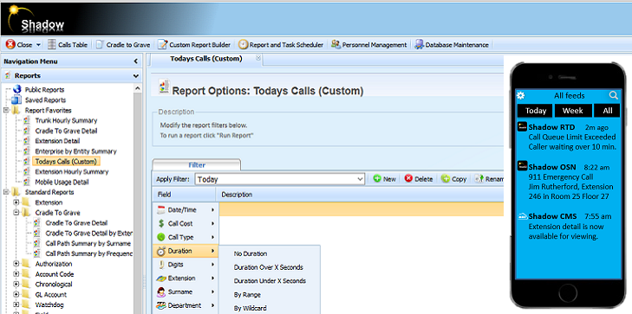Viewport: 632px width, 314px height.
Task: Select Today feed button on phone
Action: 536,111
